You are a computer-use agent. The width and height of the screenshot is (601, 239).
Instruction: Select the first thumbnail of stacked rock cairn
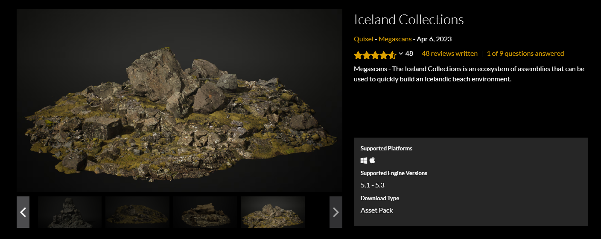click(x=70, y=212)
